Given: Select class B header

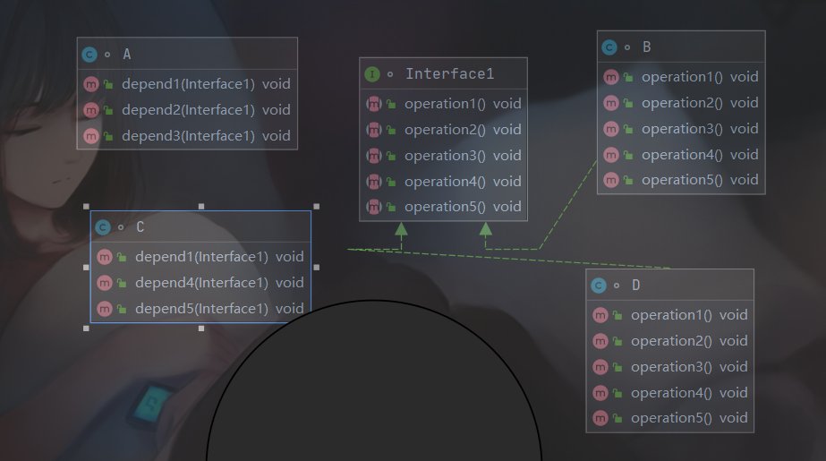Looking at the screenshot, I should [x=681, y=47].
